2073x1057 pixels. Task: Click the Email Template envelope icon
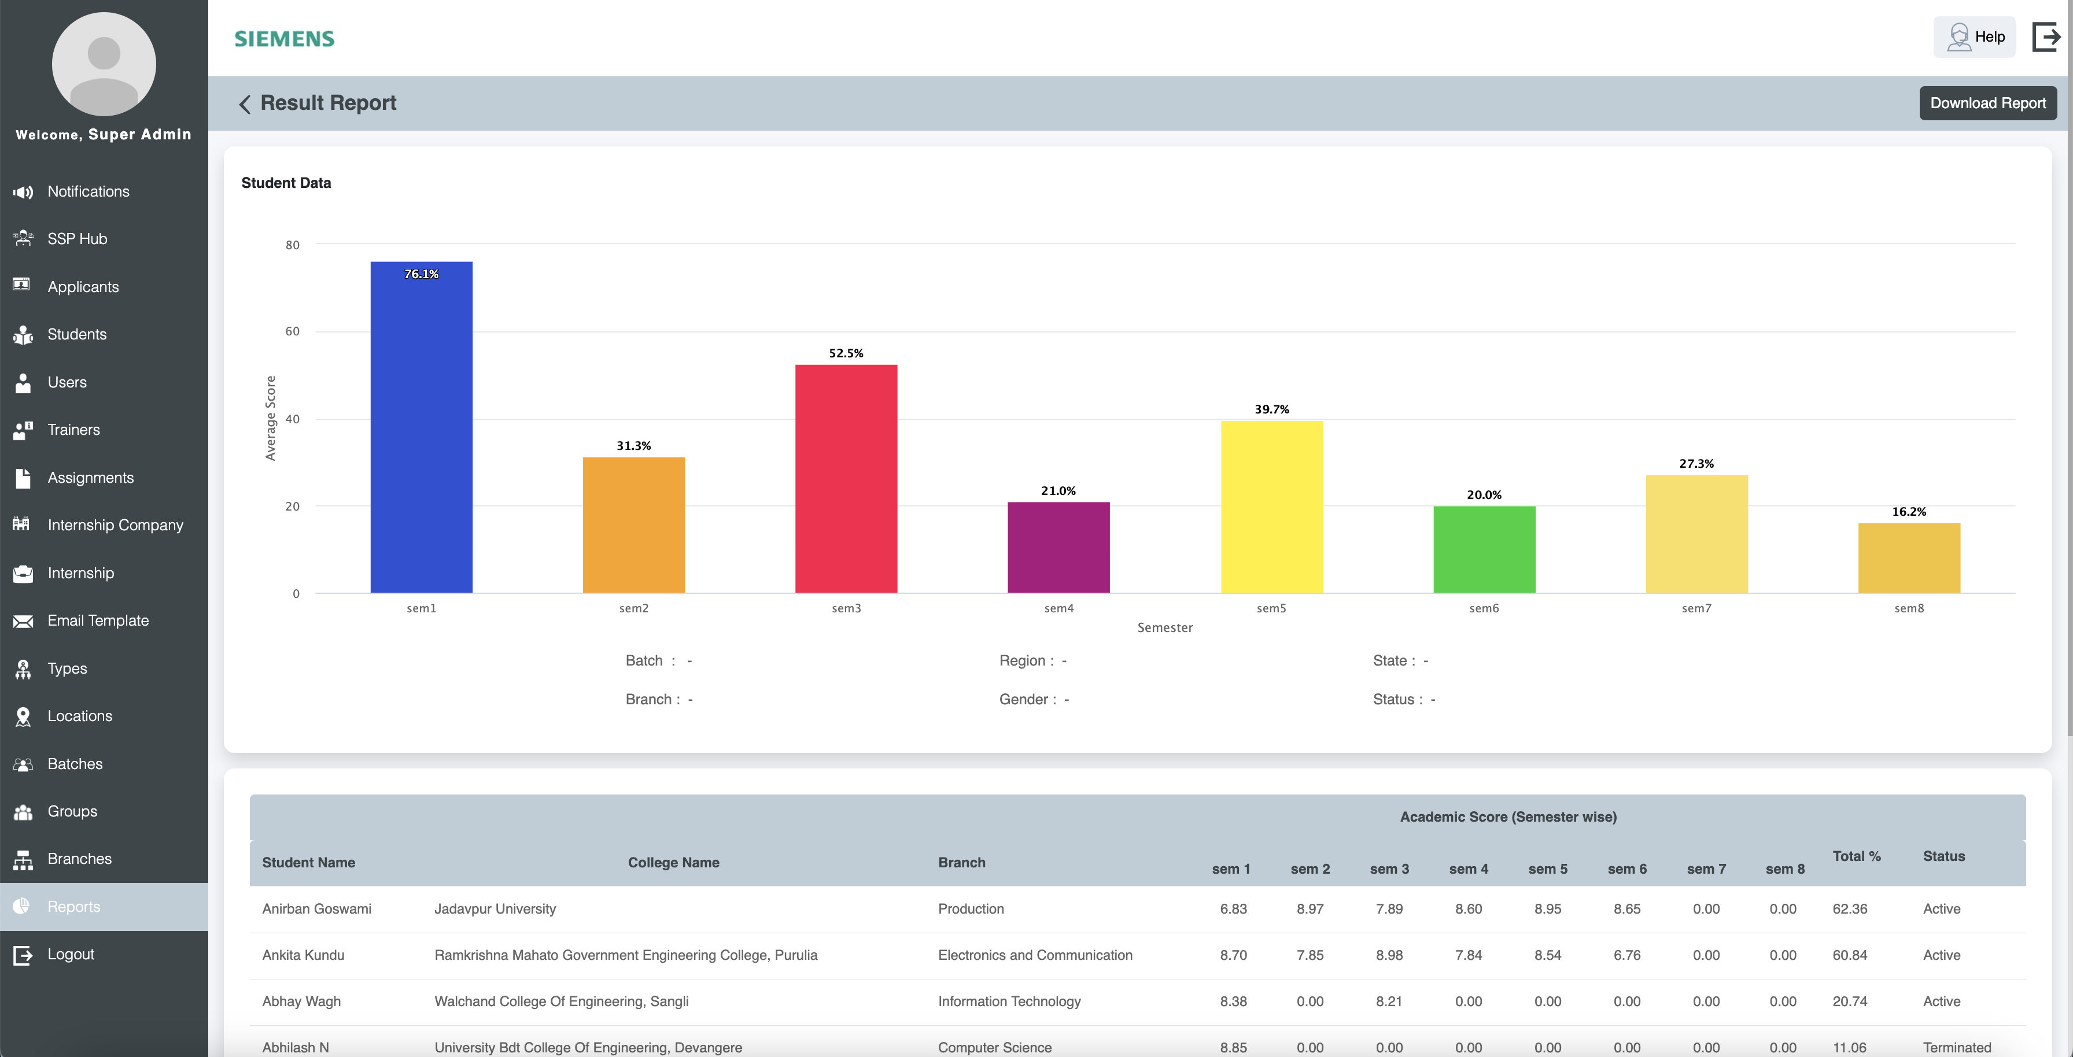point(23,621)
